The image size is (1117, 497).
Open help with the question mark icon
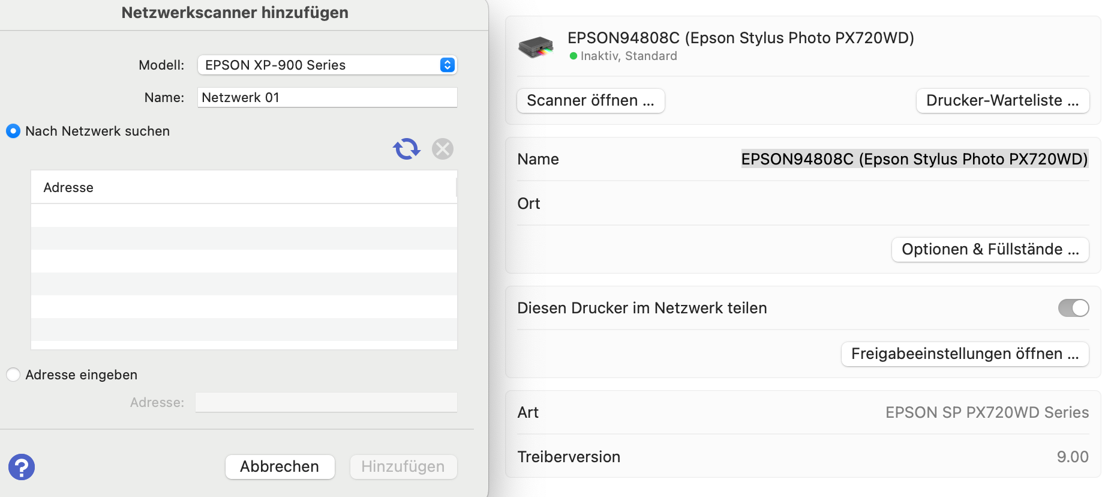[22, 467]
